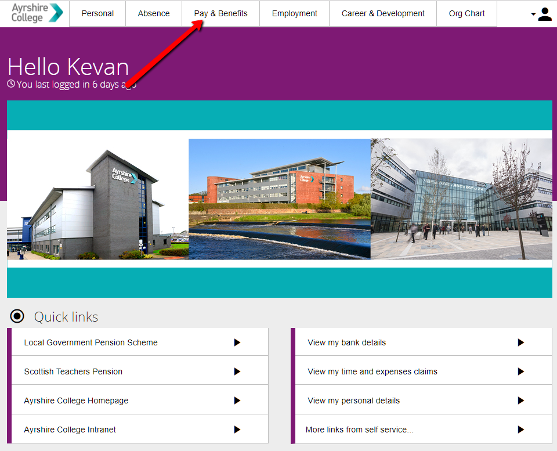Click the Quick links target icon
Image resolution: width=557 pixels, height=451 pixels.
point(17,316)
